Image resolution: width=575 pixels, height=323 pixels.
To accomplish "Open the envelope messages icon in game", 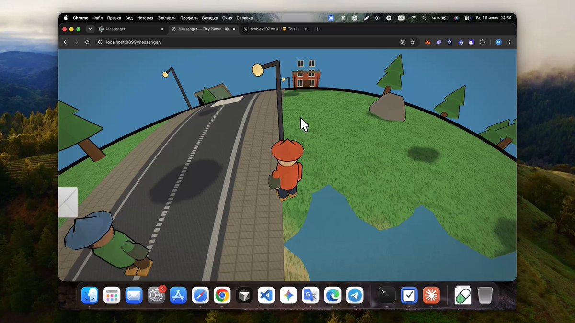I will [68, 202].
